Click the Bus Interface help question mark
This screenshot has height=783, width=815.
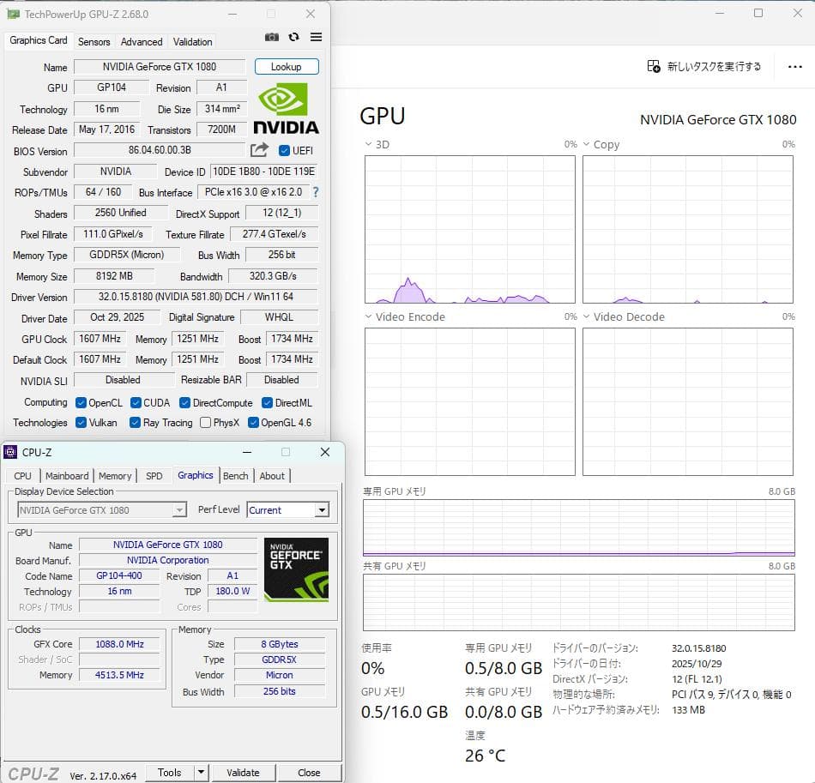(317, 192)
